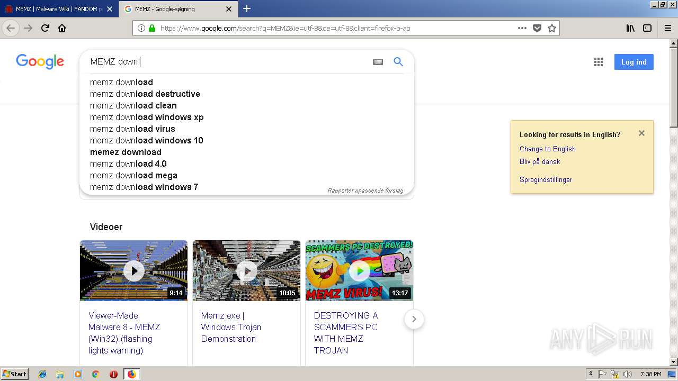Open the Library icon in toolbar
The width and height of the screenshot is (678, 381).
pos(630,28)
